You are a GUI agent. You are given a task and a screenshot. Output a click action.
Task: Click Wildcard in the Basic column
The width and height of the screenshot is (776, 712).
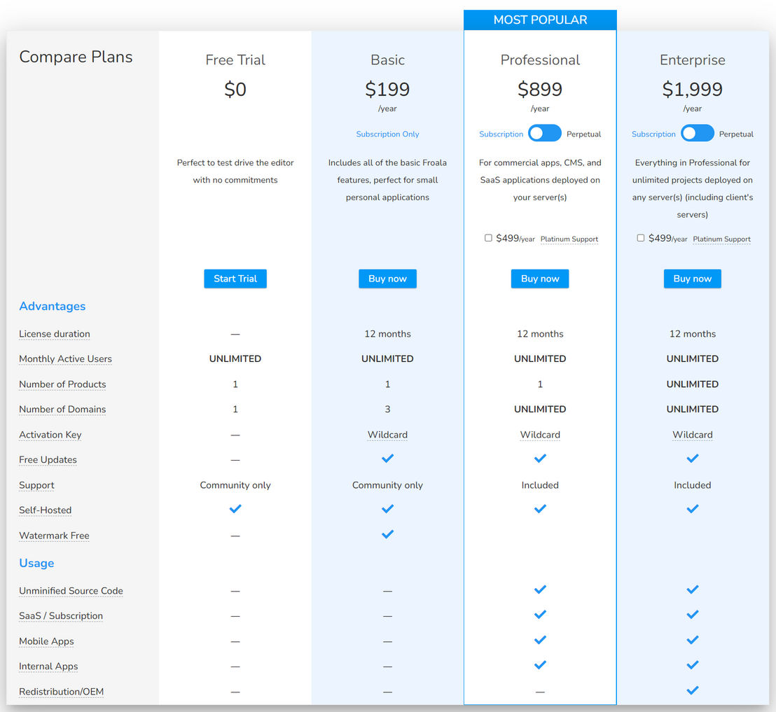[x=387, y=435]
